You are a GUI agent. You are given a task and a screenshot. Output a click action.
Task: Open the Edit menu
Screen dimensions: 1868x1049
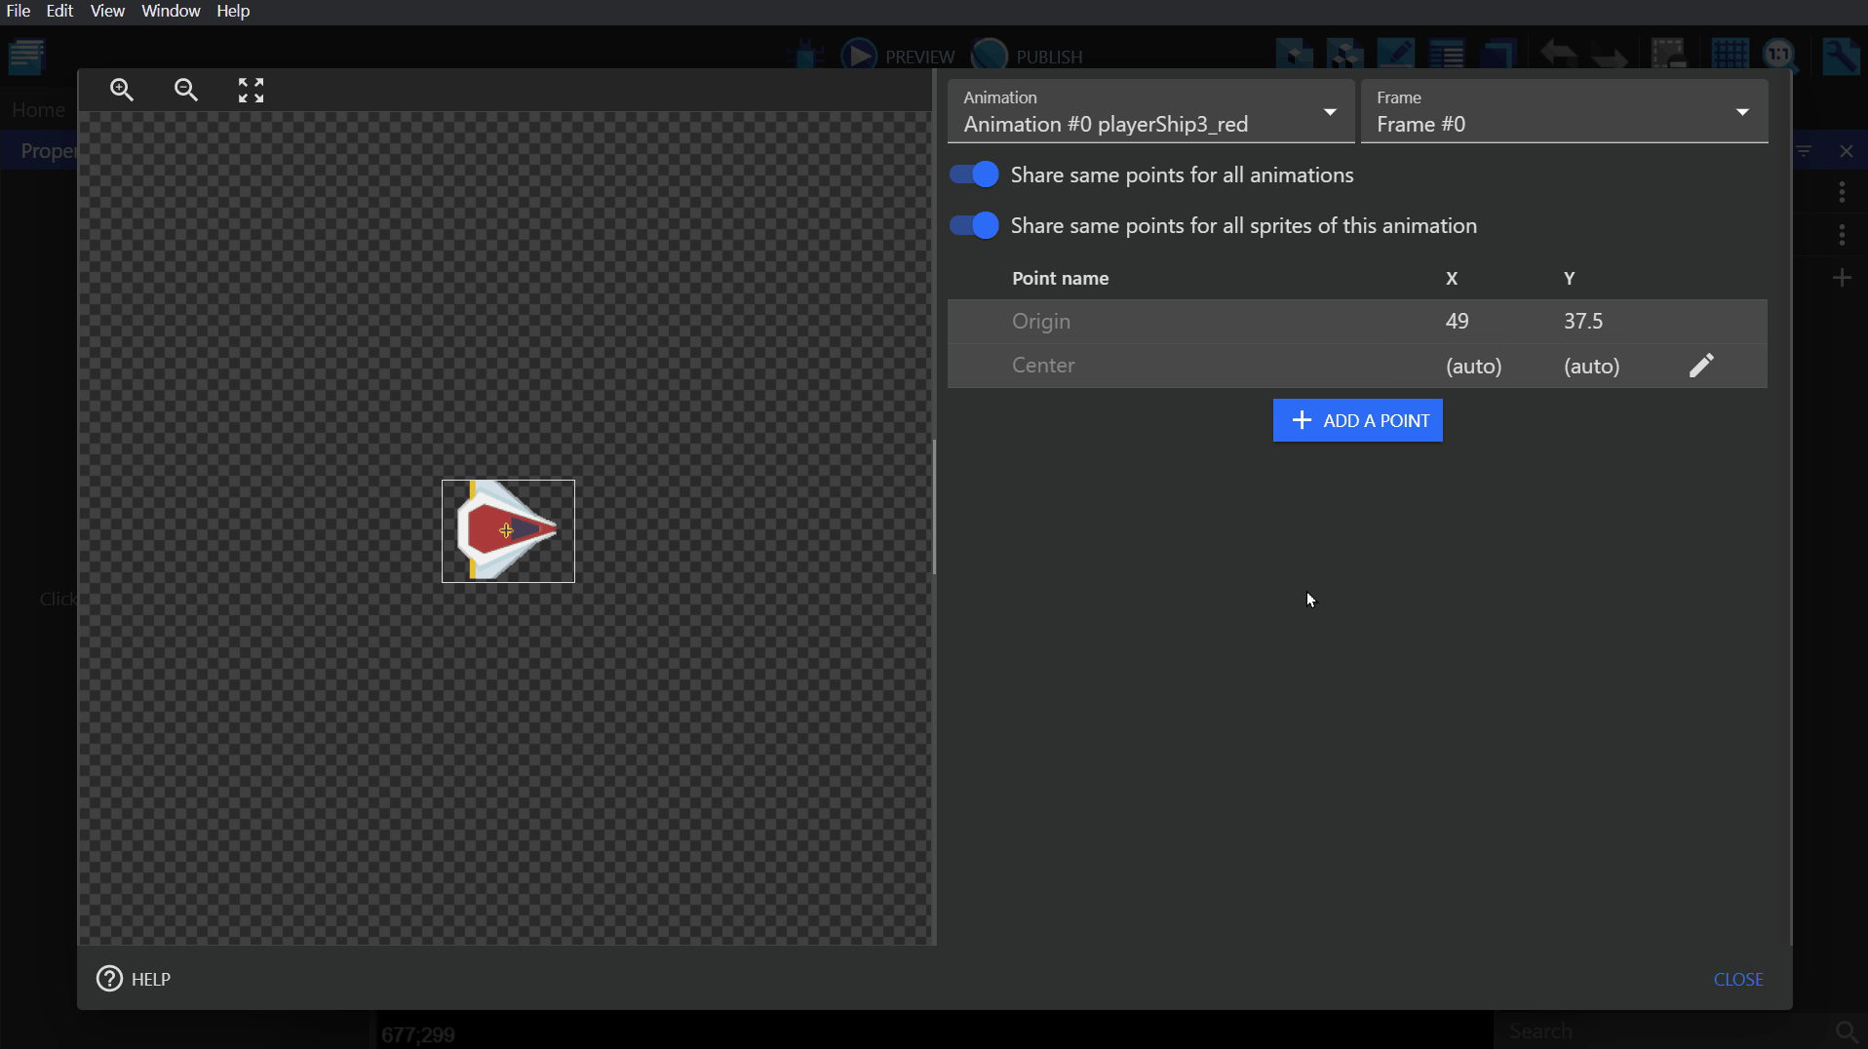(x=59, y=11)
